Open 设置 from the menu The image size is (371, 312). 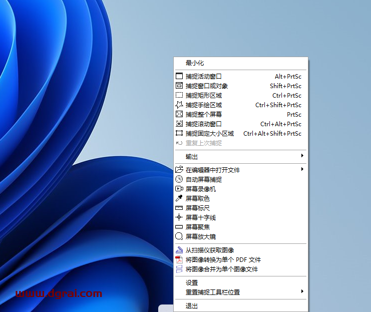pyautogui.click(x=241, y=282)
